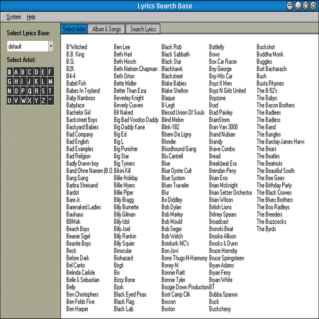Choose letter Y in artist keypad
The image size is (319, 319).
(36, 100)
